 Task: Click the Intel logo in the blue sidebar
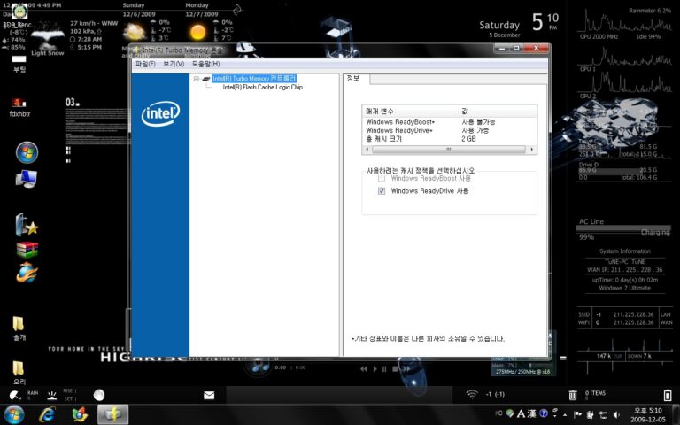[x=160, y=113]
